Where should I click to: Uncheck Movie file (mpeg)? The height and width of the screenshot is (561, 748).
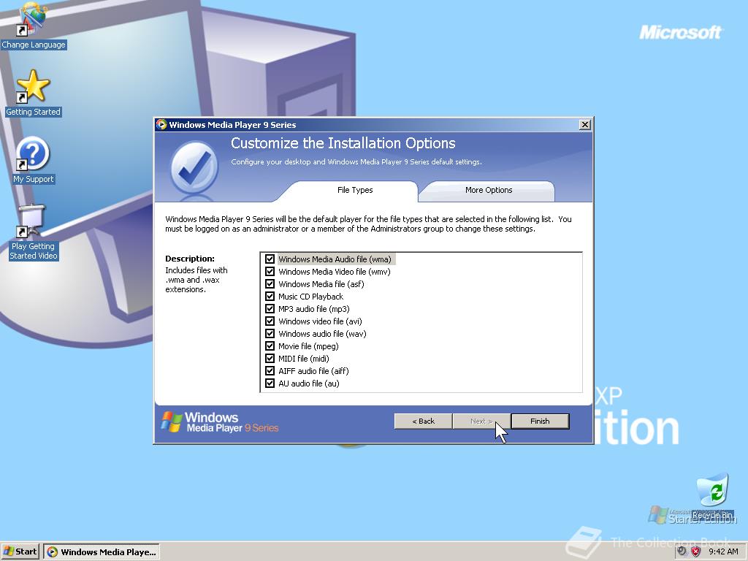[x=270, y=346]
